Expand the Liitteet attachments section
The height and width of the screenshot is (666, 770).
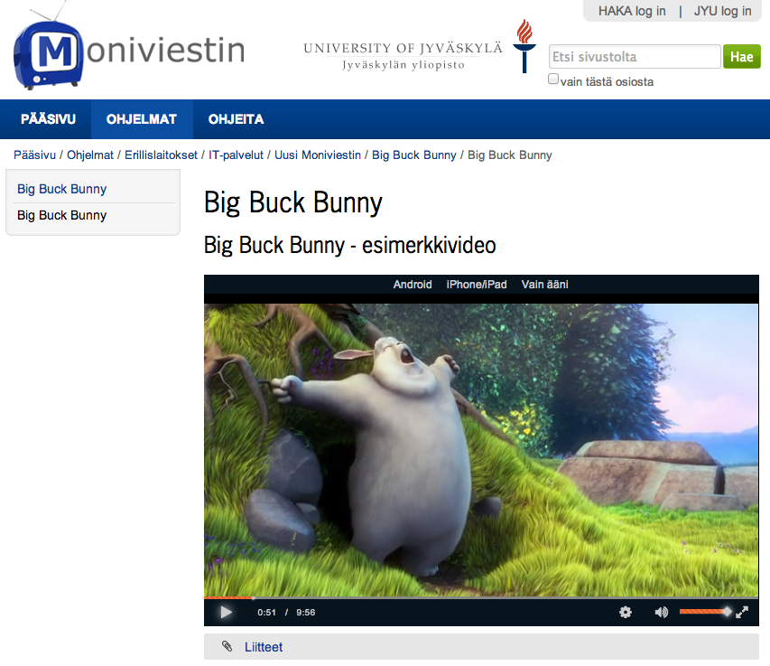pyautogui.click(x=263, y=647)
